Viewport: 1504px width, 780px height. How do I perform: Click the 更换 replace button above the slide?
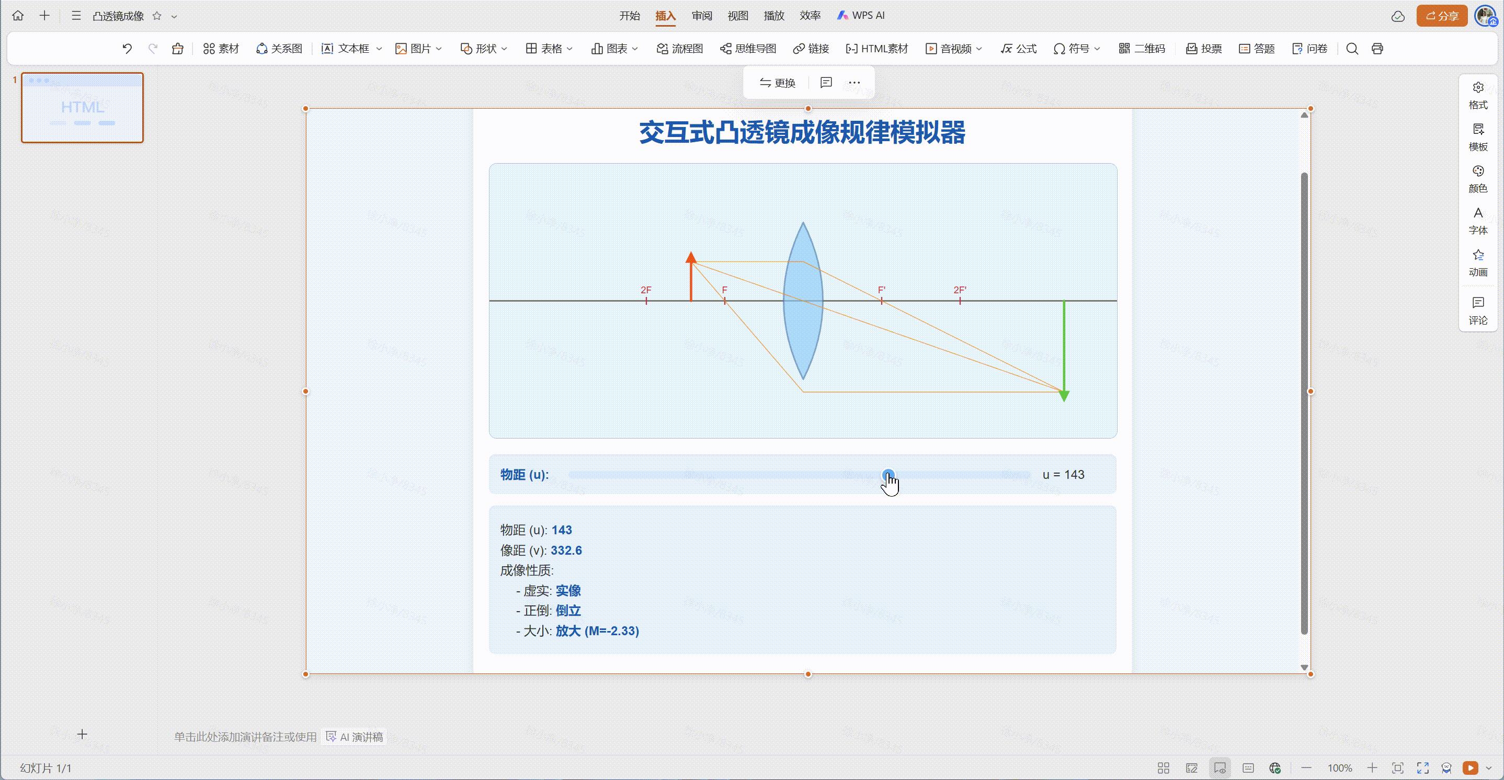[x=777, y=83]
